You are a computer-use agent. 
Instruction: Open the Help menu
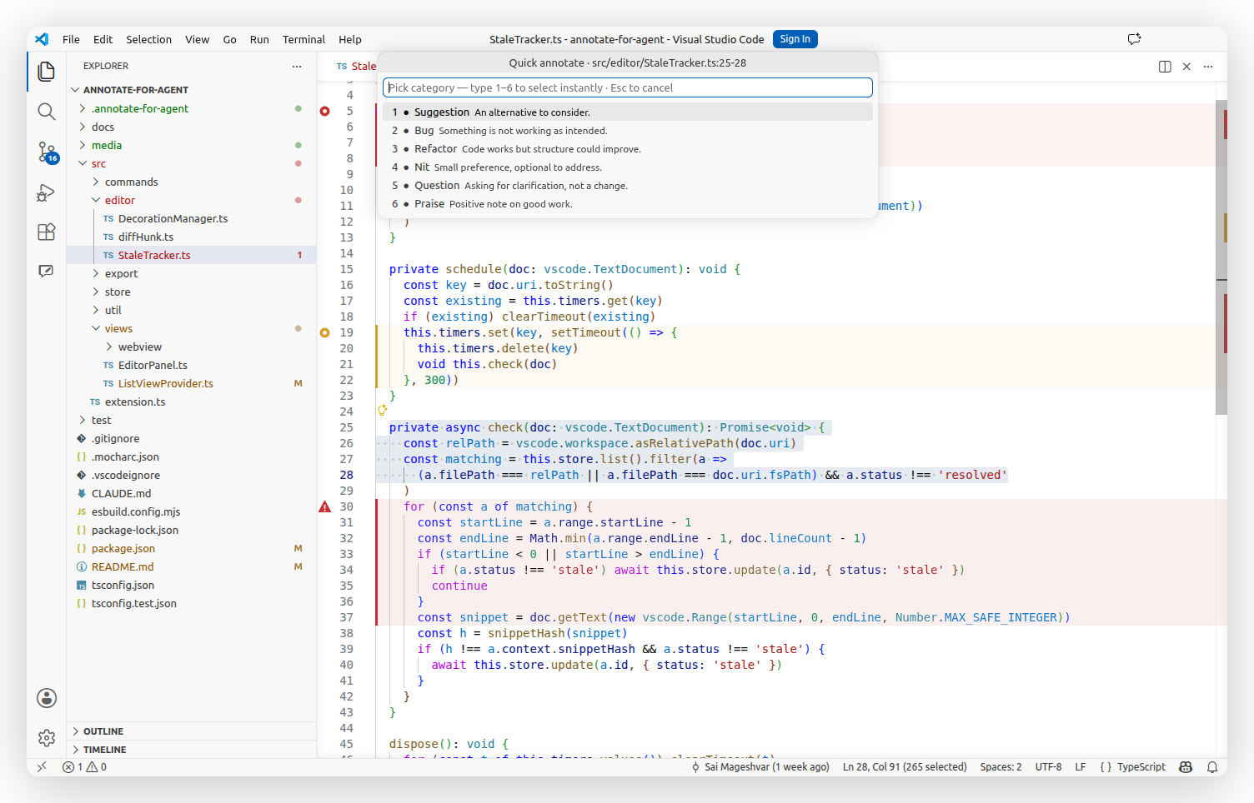pyautogui.click(x=350, y=39)
